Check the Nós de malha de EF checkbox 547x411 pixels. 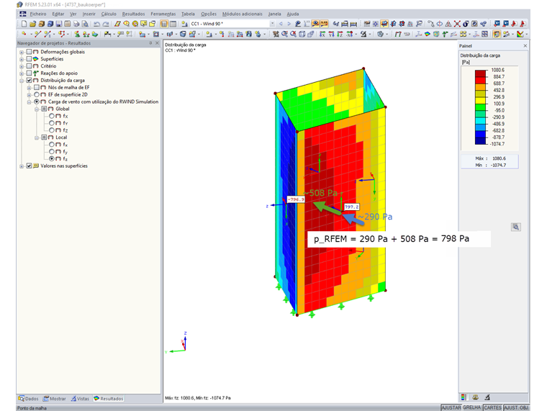point(37,88)
